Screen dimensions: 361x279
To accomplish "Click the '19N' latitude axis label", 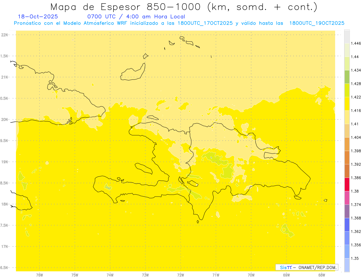I will click(x=5, y=162).
